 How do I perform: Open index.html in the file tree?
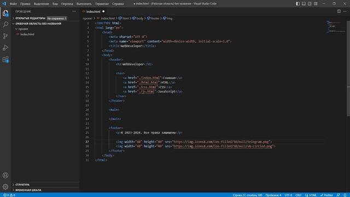click(27, 34)
